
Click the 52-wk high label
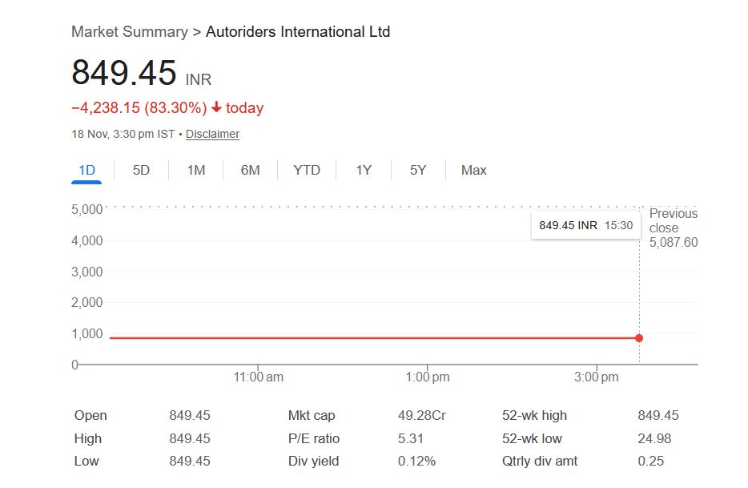pos(534,415)
